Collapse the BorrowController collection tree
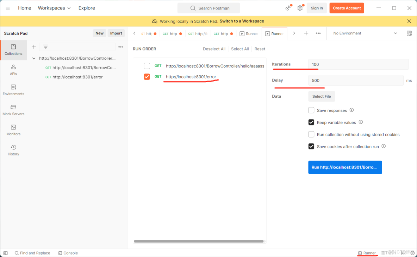 pyautogui.click(x=33, y=58)
